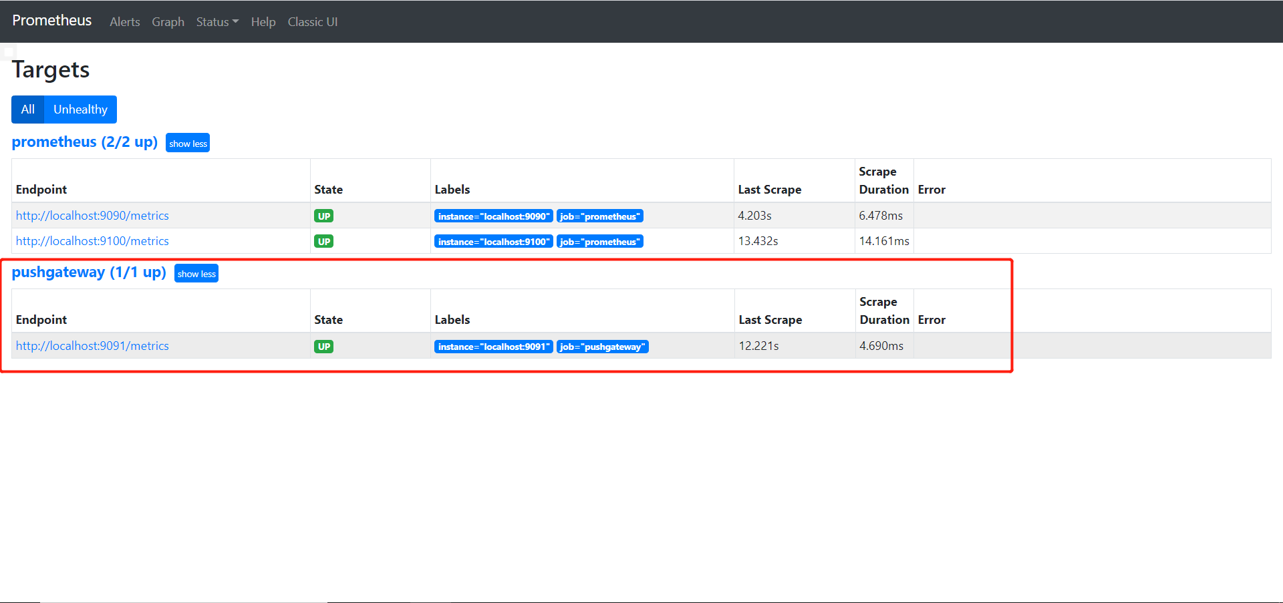Image resolution: width=1283 pixels, height=603 pixels.
Task: Select last scrape value 12.221s
Action: [759, 346]
